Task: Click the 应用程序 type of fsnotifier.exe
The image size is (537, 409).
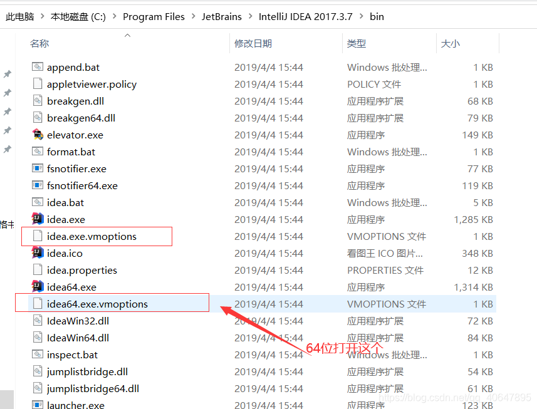Action: [x=366, y=168]
